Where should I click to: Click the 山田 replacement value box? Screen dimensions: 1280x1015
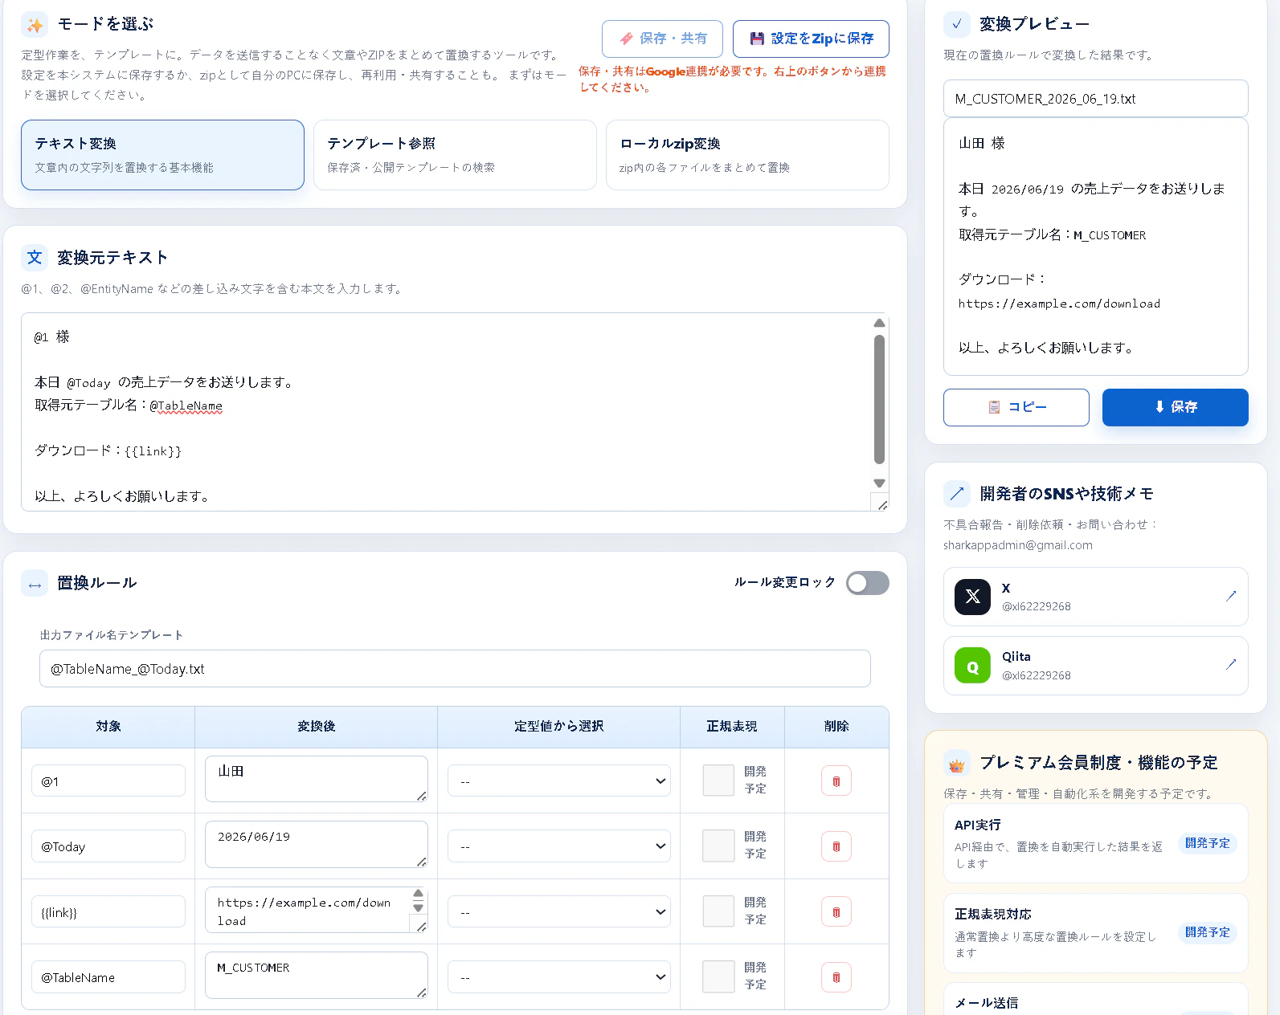pyautogui.click(x=317, y=779)
